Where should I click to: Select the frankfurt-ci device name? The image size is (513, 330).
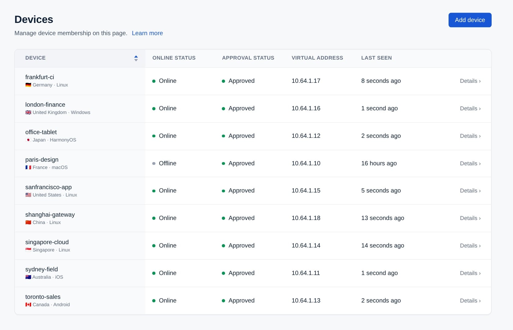(40, 77)
